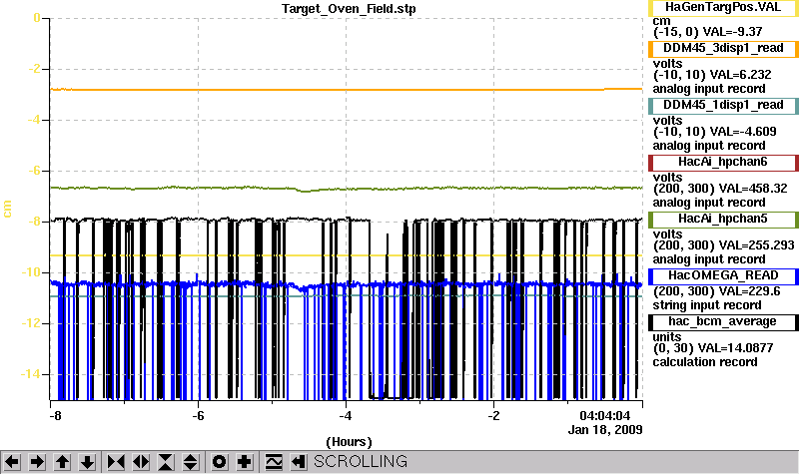This screenshot has width=799, height=474.
Task: Click the Jan 18, 2009 date label
Action: pyautogui.click(x=605, y=430)
